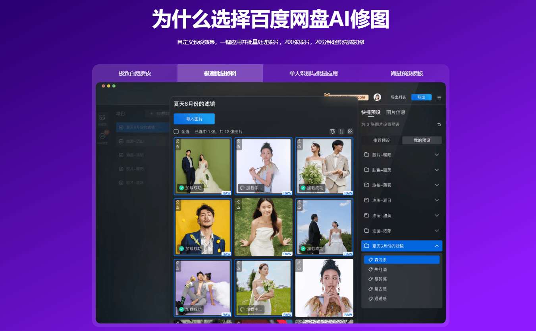This screenshot has width=536, height=331.
Task: Switch to the 极致自然磨皮 tab
Action: point(135,73)
